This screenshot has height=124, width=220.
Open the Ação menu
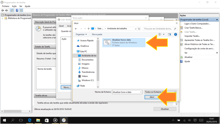click(x=14, y=6)
